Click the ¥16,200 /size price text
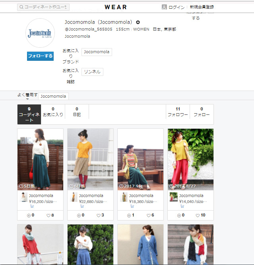Screen dimensions: 254x265 point(43,201)
